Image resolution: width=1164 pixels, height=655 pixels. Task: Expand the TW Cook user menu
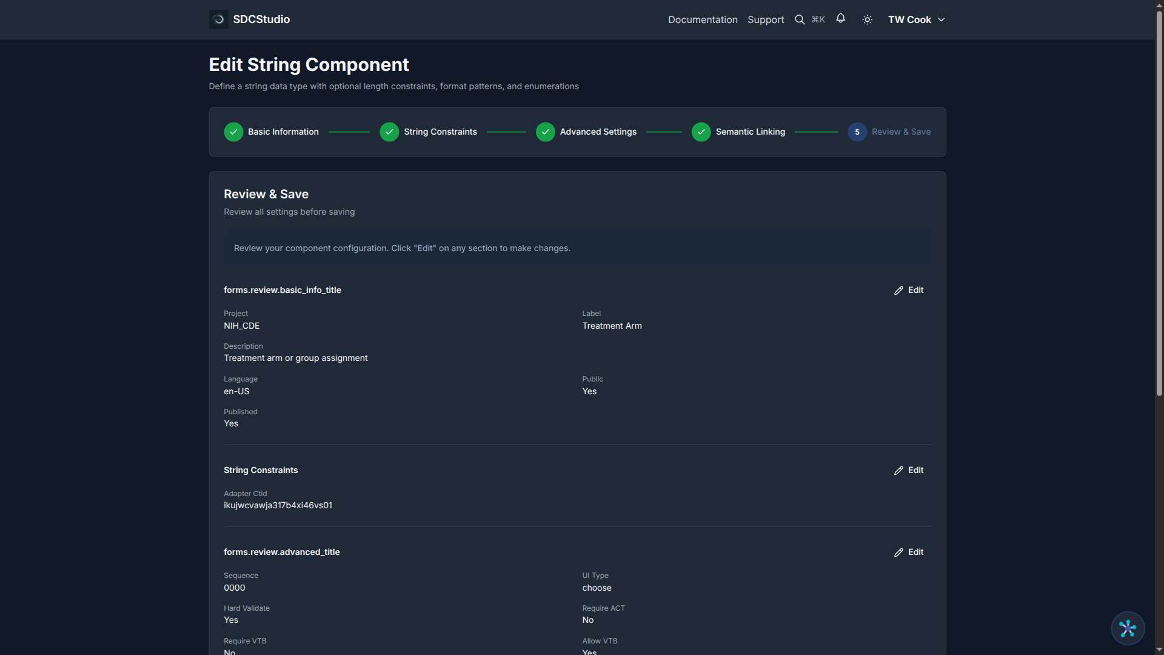pyautogui.click(x=916, y=19)
